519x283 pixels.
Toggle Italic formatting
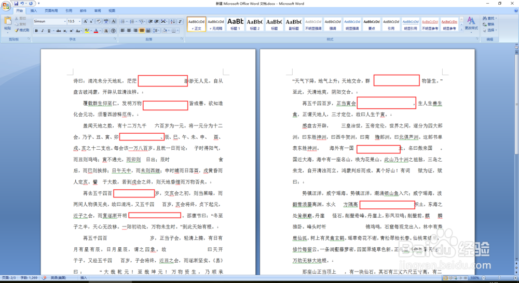[43, 31]
